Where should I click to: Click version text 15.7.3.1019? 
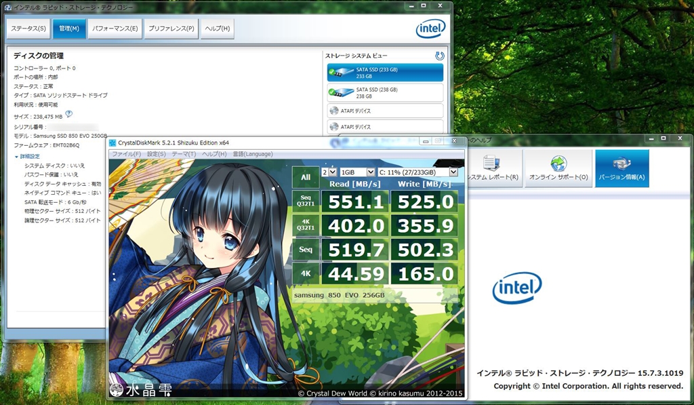tap(660, 373)
